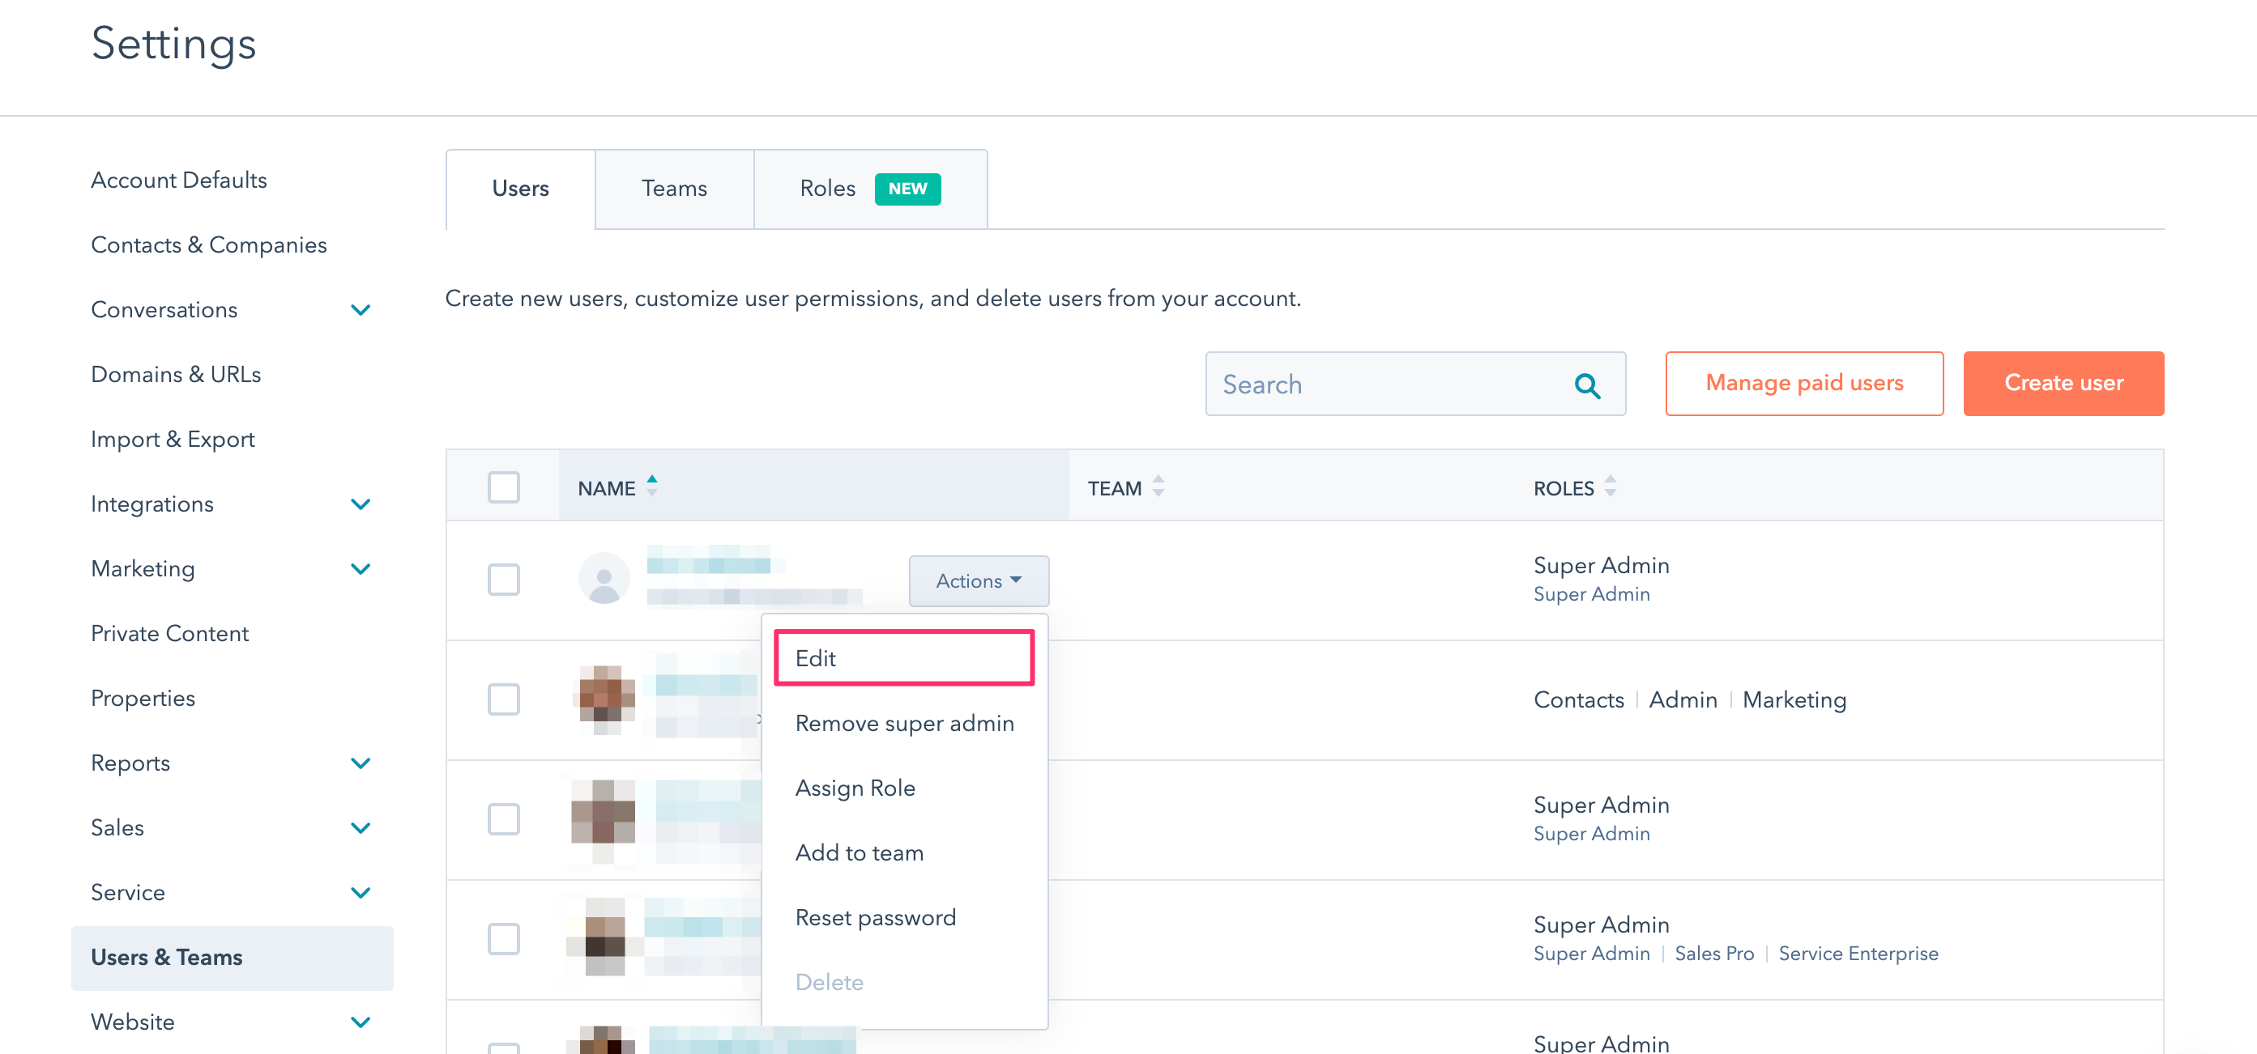
Task: Click the Delete menu item
Action: [x=904, y=982]
